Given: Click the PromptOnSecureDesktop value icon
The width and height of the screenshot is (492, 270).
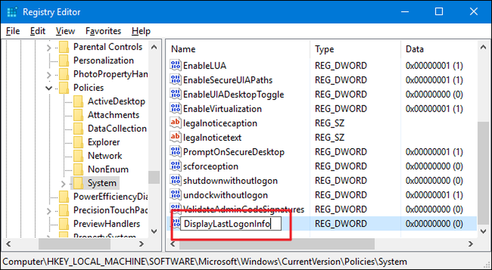Looking at the screenshot, I should 176,152.
